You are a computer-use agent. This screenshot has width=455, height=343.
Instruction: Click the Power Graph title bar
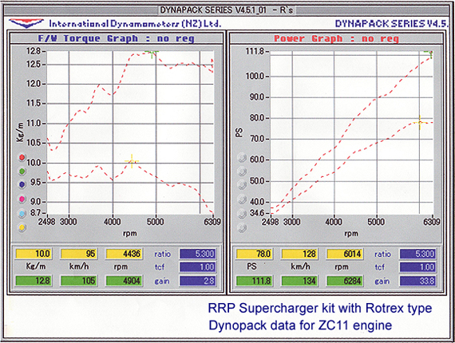tap(336, 38)
